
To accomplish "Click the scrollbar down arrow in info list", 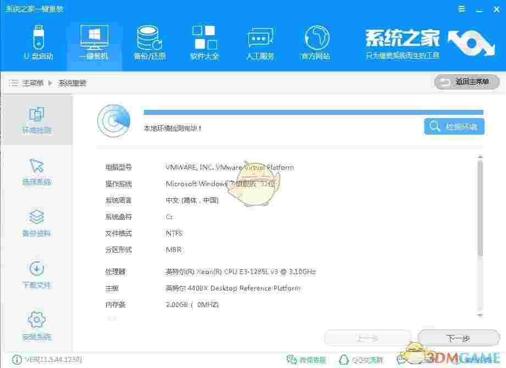I will [480, 315].
